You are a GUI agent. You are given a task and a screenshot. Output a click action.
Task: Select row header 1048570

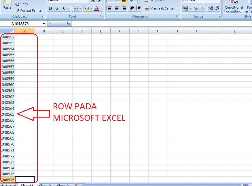coord(7,144)
